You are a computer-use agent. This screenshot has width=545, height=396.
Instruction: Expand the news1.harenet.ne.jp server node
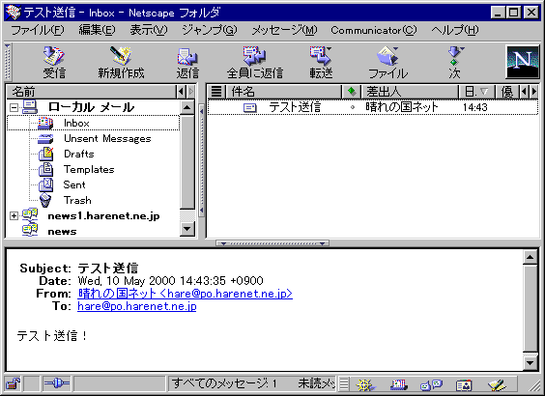[x=14, y=216]
